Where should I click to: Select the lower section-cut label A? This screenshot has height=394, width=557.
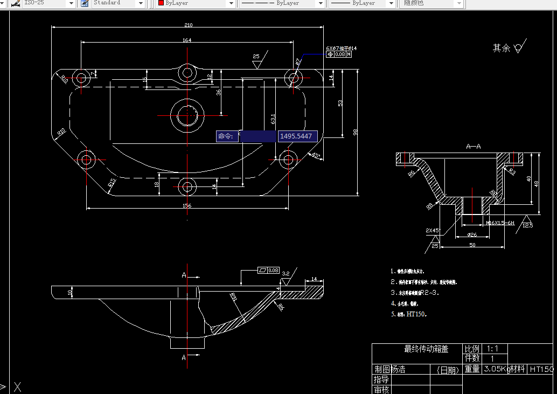(x=184, y=357)
